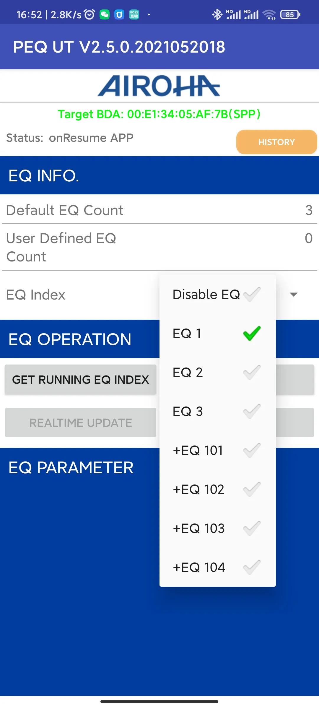Tap the WeChat notification icon
This screenshot has height=709, width=319.
tap(105, 14)
